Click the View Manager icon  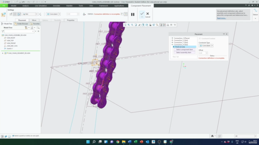[150, 25]
